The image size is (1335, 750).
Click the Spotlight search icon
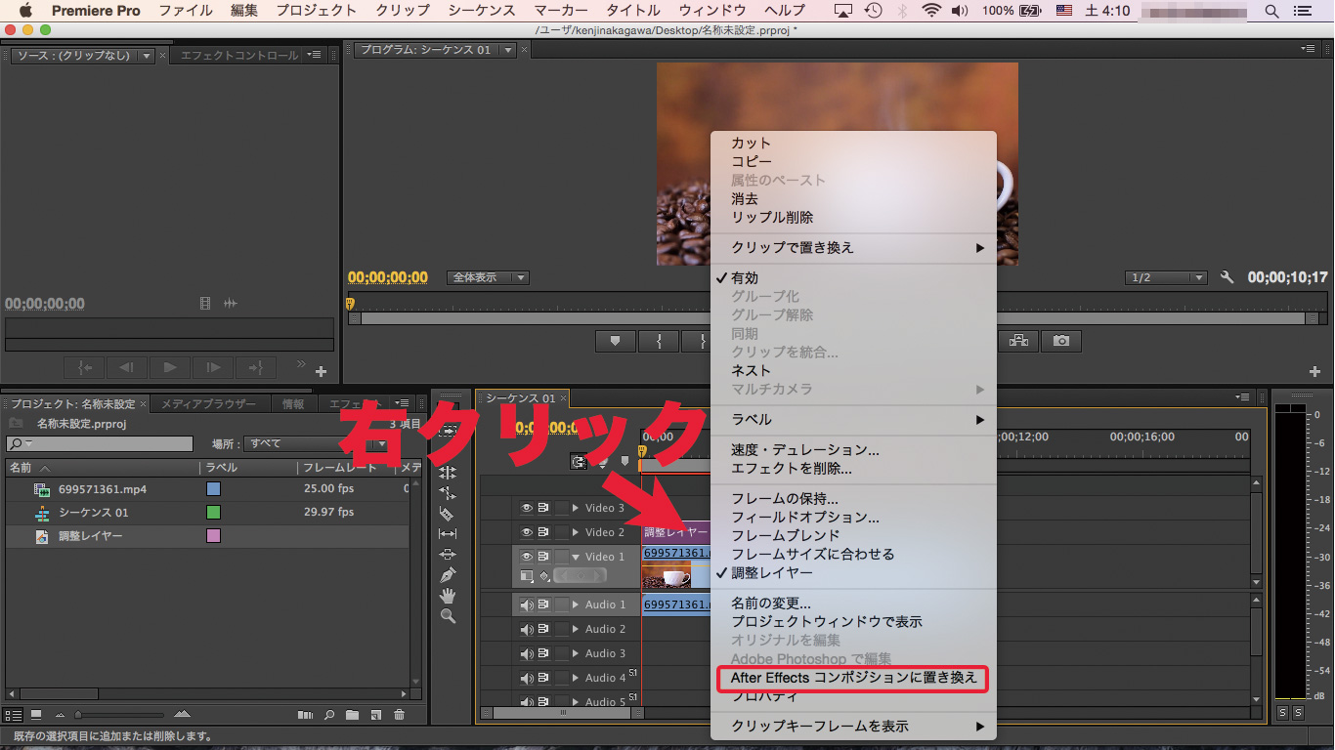[x=1271, y=11]
